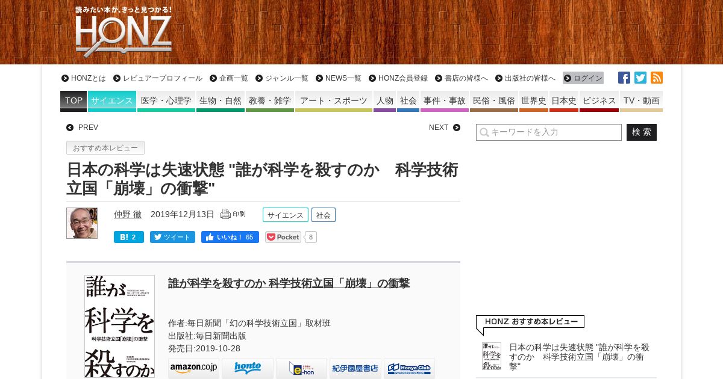Click the sidebar book cover thumbnail
This screenshot has height=379, width=723.
(492, 356)
